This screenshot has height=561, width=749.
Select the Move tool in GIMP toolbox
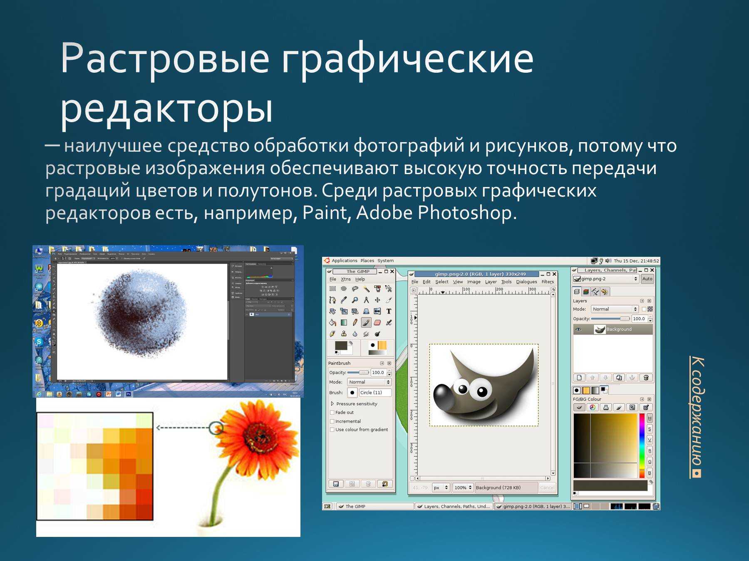(377, 300)
